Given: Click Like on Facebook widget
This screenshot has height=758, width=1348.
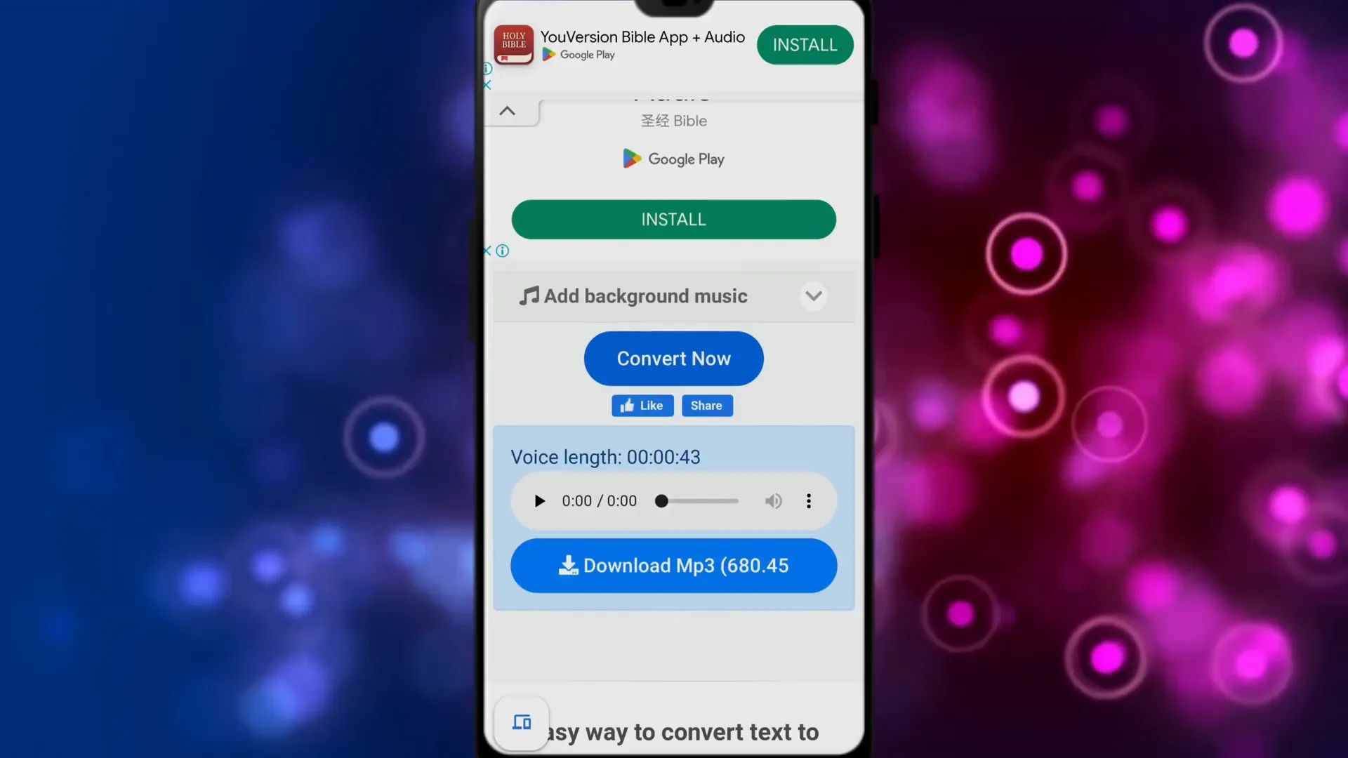Looking at the screenshot, I should pyautogui.click(x=642, y=404).
